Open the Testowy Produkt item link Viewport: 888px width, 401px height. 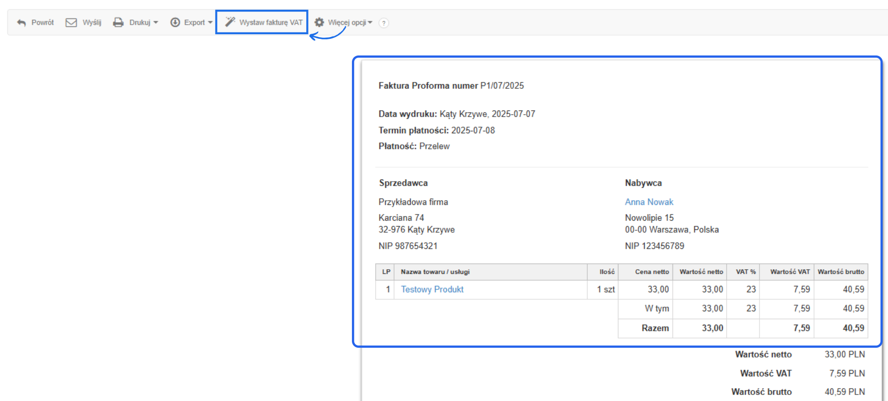pyautogui.click(x=432, y=290)
